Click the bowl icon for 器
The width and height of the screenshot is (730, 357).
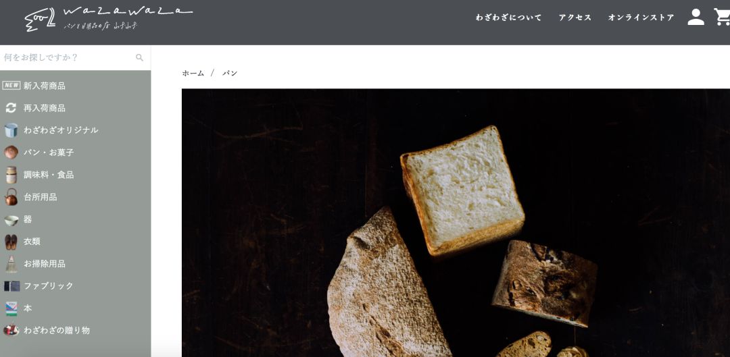(x=11, y=219)
